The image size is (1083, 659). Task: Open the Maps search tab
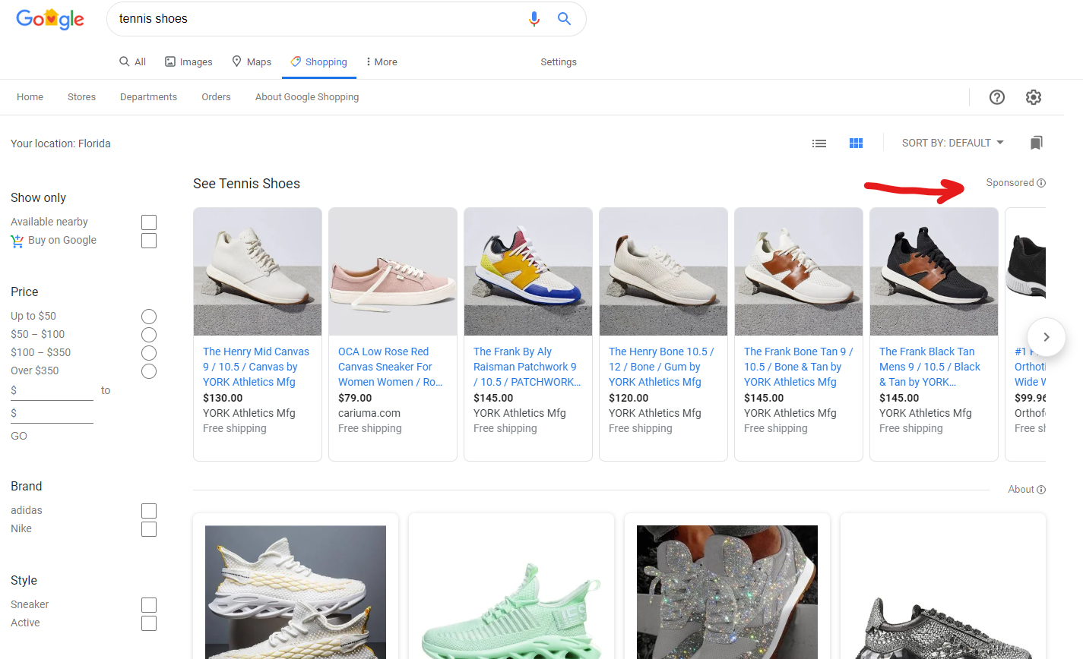(251, 61)
